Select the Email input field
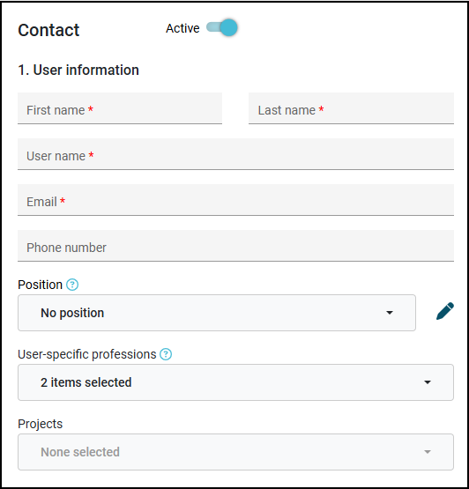Image resolution: width=469 pixels, height=489 pixels. pyautogui.click(x=235, y=200)
